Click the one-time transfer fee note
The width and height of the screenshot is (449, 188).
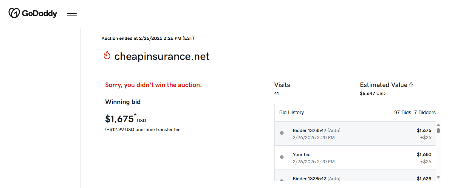tap(143, 129)
